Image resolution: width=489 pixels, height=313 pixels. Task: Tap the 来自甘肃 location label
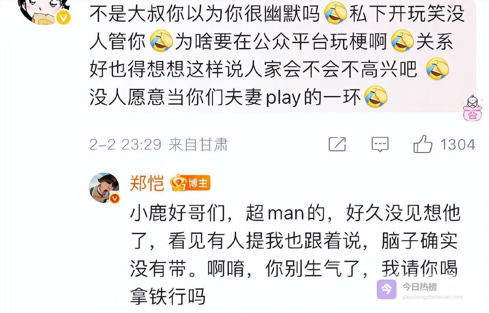198,144
